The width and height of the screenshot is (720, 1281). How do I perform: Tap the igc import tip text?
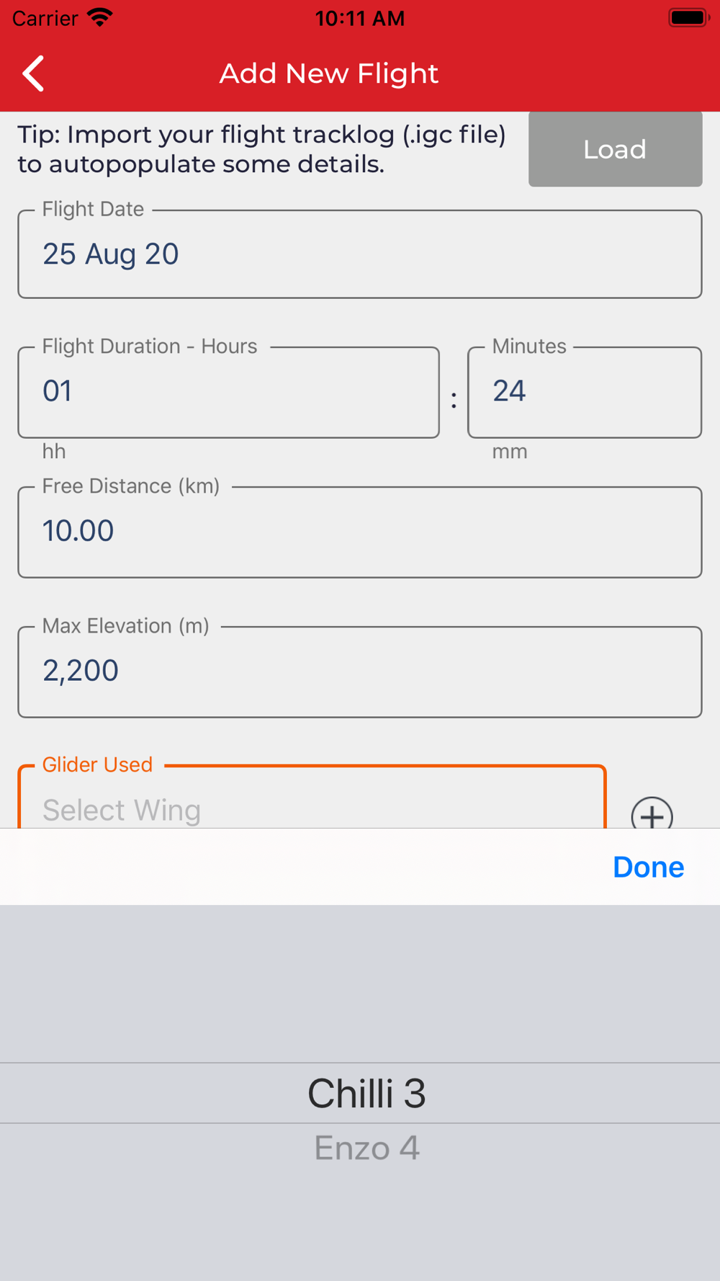point(262,149)
